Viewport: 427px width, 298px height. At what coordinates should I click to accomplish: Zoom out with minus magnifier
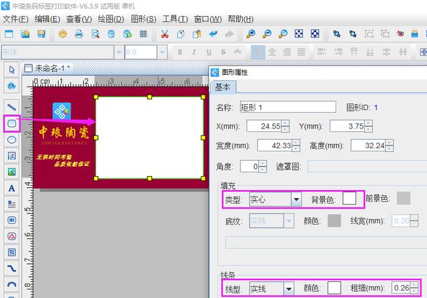267,34
